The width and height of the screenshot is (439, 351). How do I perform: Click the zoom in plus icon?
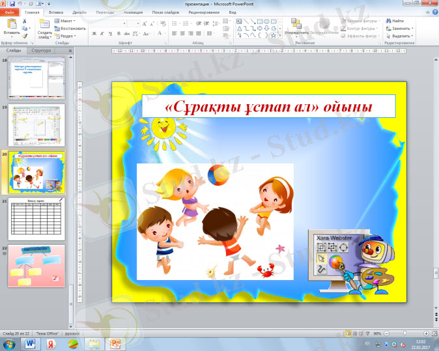click(425, 333)
